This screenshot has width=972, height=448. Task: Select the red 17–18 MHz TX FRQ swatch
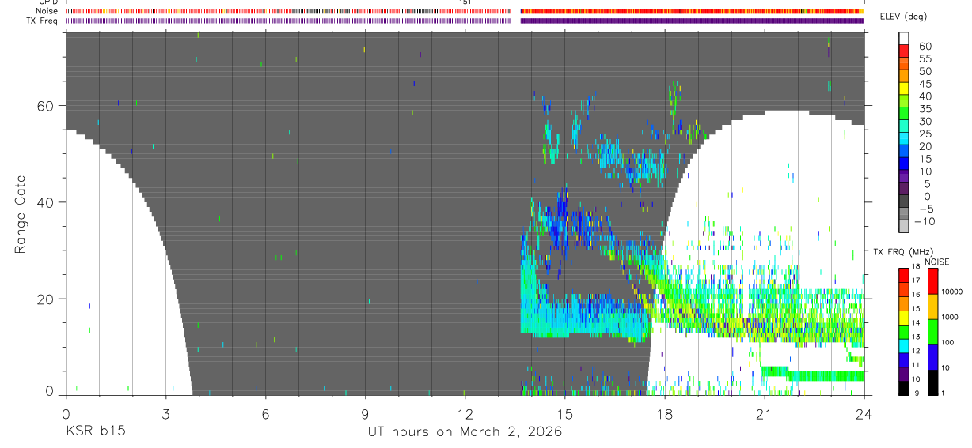905,274
